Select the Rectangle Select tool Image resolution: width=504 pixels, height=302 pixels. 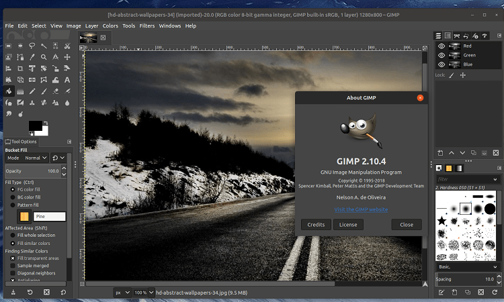[9, 46]
